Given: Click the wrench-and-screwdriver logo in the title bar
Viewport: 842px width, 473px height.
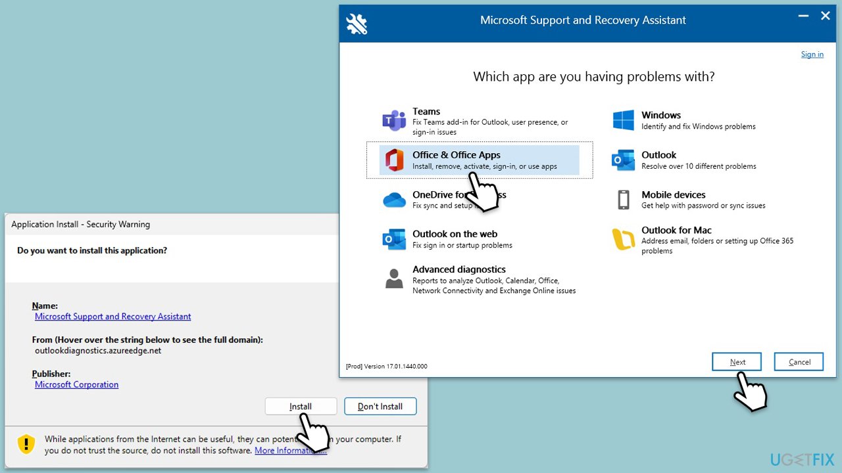Looking at the screenshot, I should (x=357, y=24).
